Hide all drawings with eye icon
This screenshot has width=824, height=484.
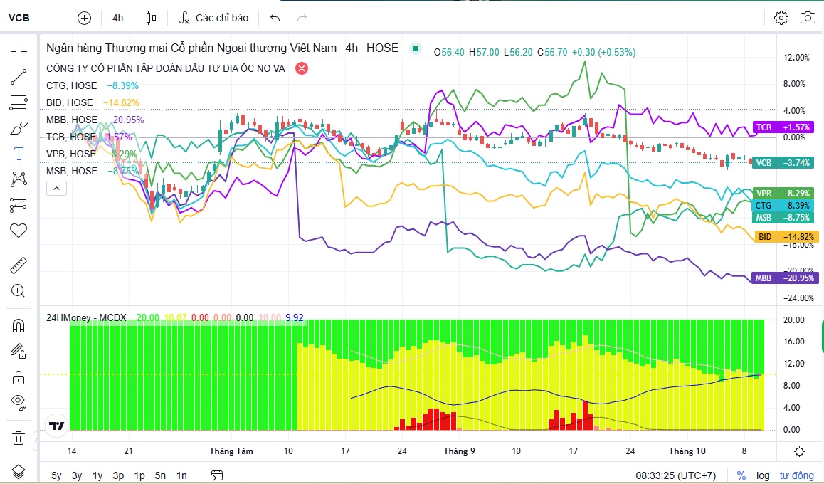click(19, 402)
